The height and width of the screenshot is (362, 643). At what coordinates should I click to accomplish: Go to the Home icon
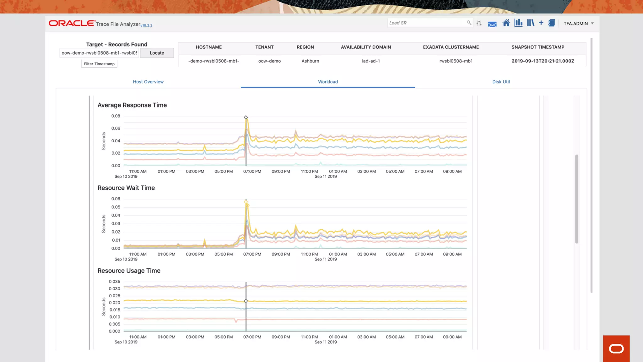506,23
